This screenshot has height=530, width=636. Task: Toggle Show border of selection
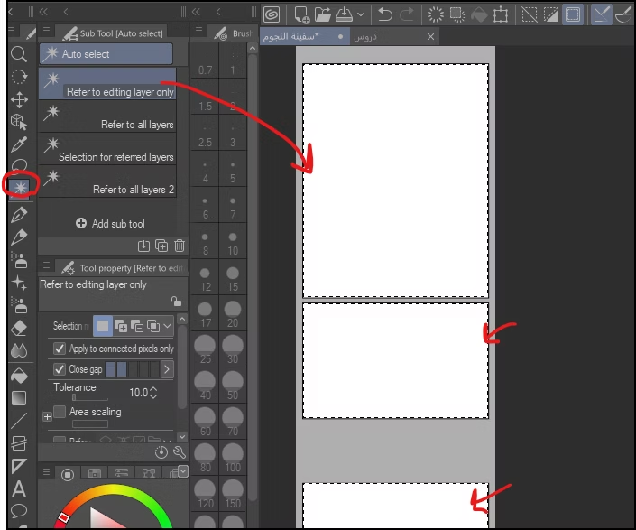[573, 15]
